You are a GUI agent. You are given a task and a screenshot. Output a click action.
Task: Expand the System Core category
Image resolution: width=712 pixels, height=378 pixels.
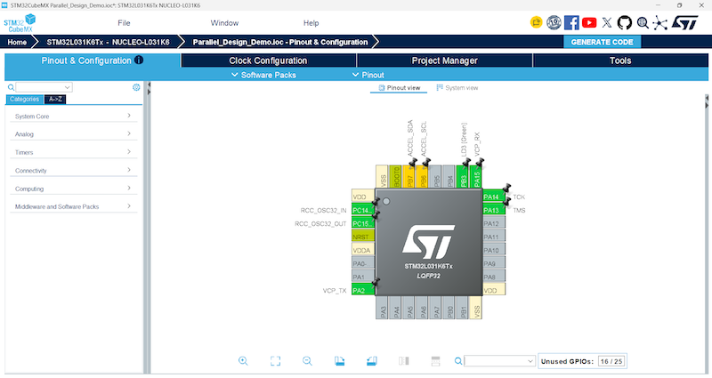click(73, 117)
